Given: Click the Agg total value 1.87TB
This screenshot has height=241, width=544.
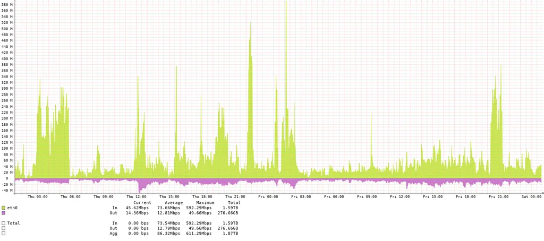Looking at the screenshot, I should coord(230,234).
